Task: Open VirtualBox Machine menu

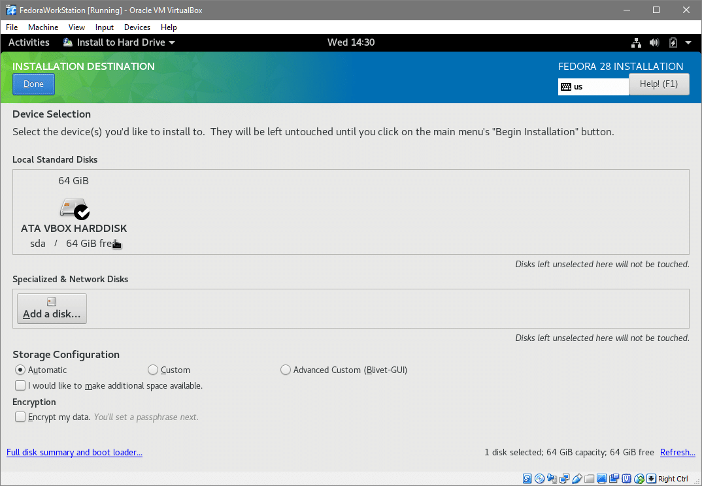Action: 43,27
